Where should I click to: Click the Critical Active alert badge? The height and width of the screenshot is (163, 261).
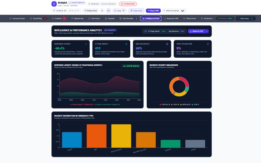[128, 4]
